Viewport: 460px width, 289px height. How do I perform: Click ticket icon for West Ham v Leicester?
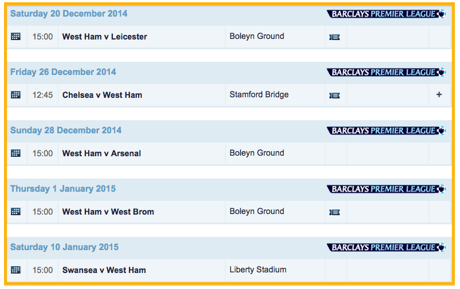pyautogui.click(x=335, y=37)
